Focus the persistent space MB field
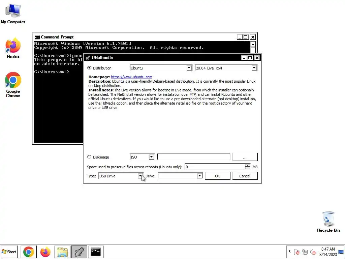 [215, 167]
